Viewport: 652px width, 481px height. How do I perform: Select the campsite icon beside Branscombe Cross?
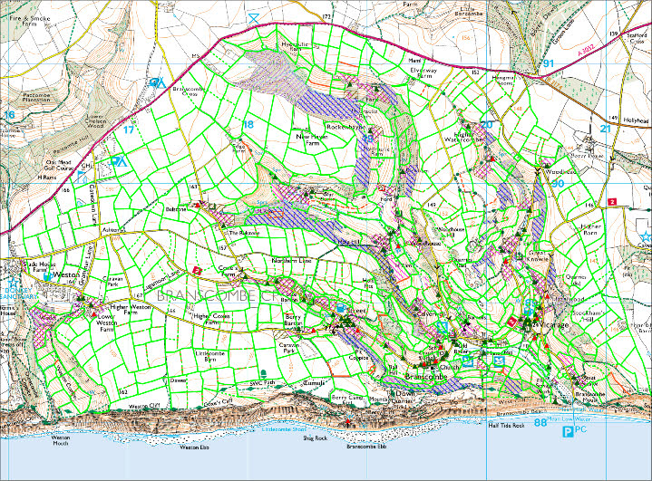(x=157, y=82)
